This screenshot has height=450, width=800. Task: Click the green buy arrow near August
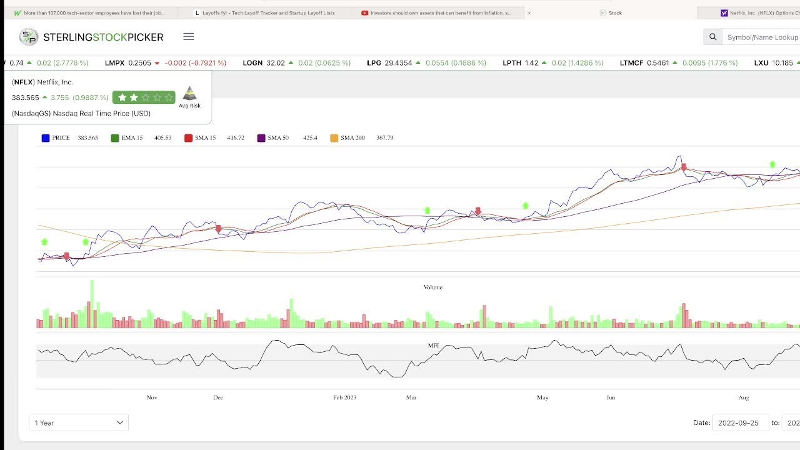772,164
